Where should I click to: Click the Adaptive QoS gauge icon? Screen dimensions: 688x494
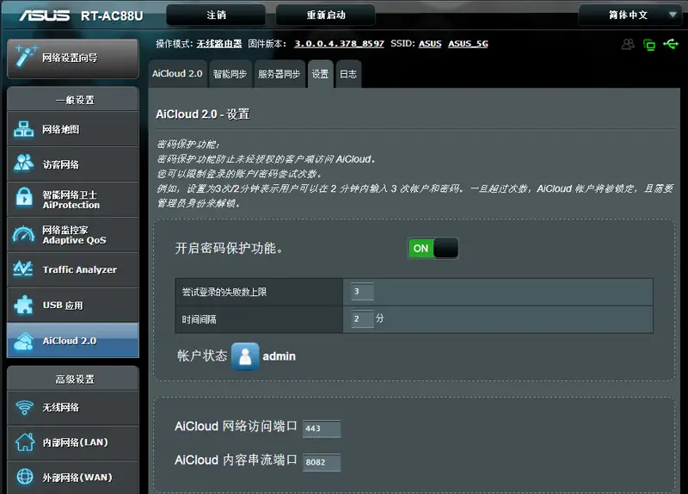pyautogui.click(x=24, y=234)
